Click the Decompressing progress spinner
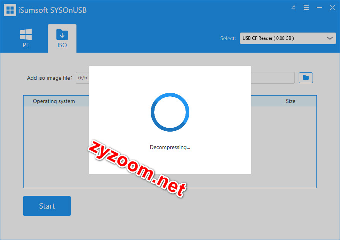Image resolution: width=340 pixels, height=240 pixels. tap(170, 112)
